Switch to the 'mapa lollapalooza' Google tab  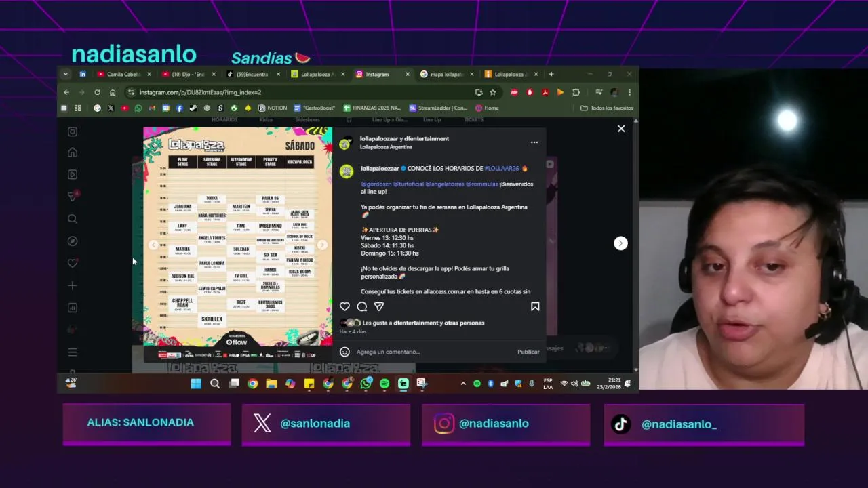446,74
